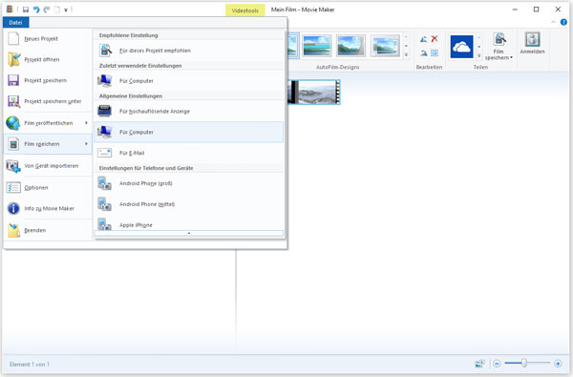Click the Info zu Movie Maker icon
Viewport: 573px width, 377px height.
(x=13, y=209)
